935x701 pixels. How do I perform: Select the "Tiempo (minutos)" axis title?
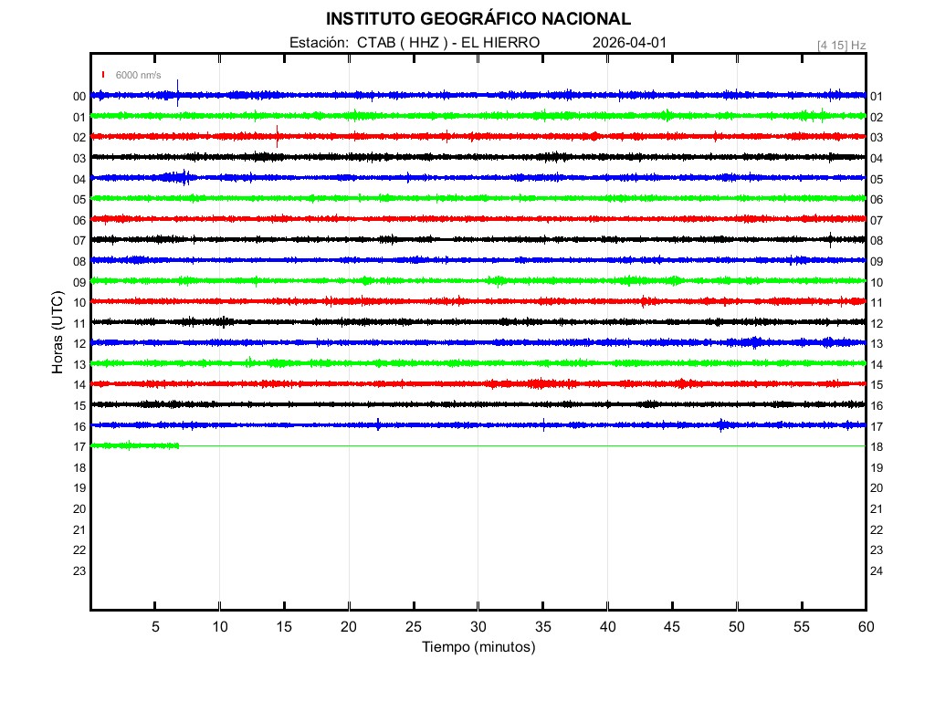pos(478,647)
